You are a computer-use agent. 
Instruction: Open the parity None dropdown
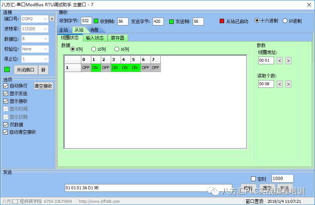click(x=35, y=49)
